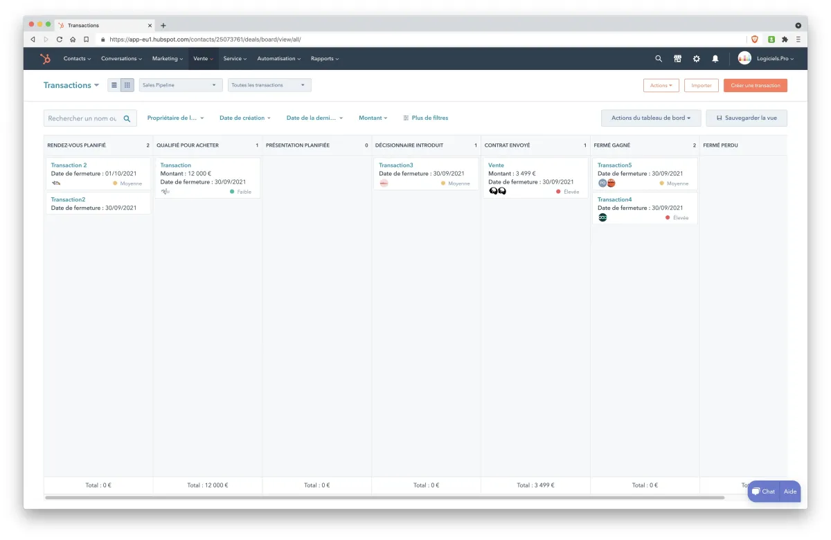The height and width of the screenshot is (540, 831).
Task: Click the avatars on Transaction5 card
Action: click(x=607, y=183)
